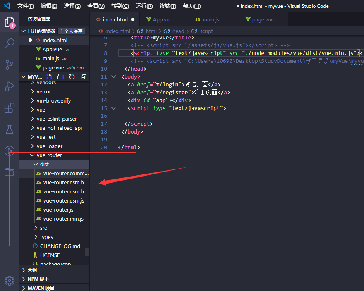Expand the vue-eslint-parser folder
This screenshot has height=291, width=364.
[x=54, y=119]
